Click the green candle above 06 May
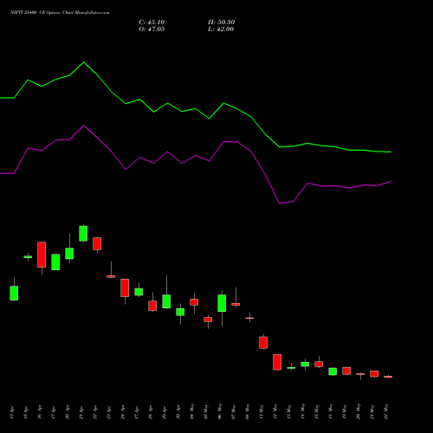The width and height of the screenshot is (433, 433). [222, 303]
